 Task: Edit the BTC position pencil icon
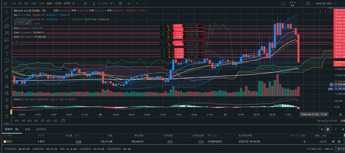333,142
